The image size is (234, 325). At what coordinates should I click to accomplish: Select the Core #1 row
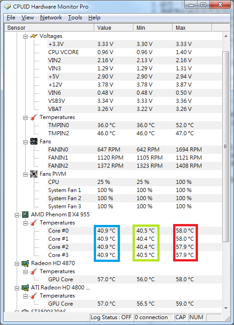(134, 239)
